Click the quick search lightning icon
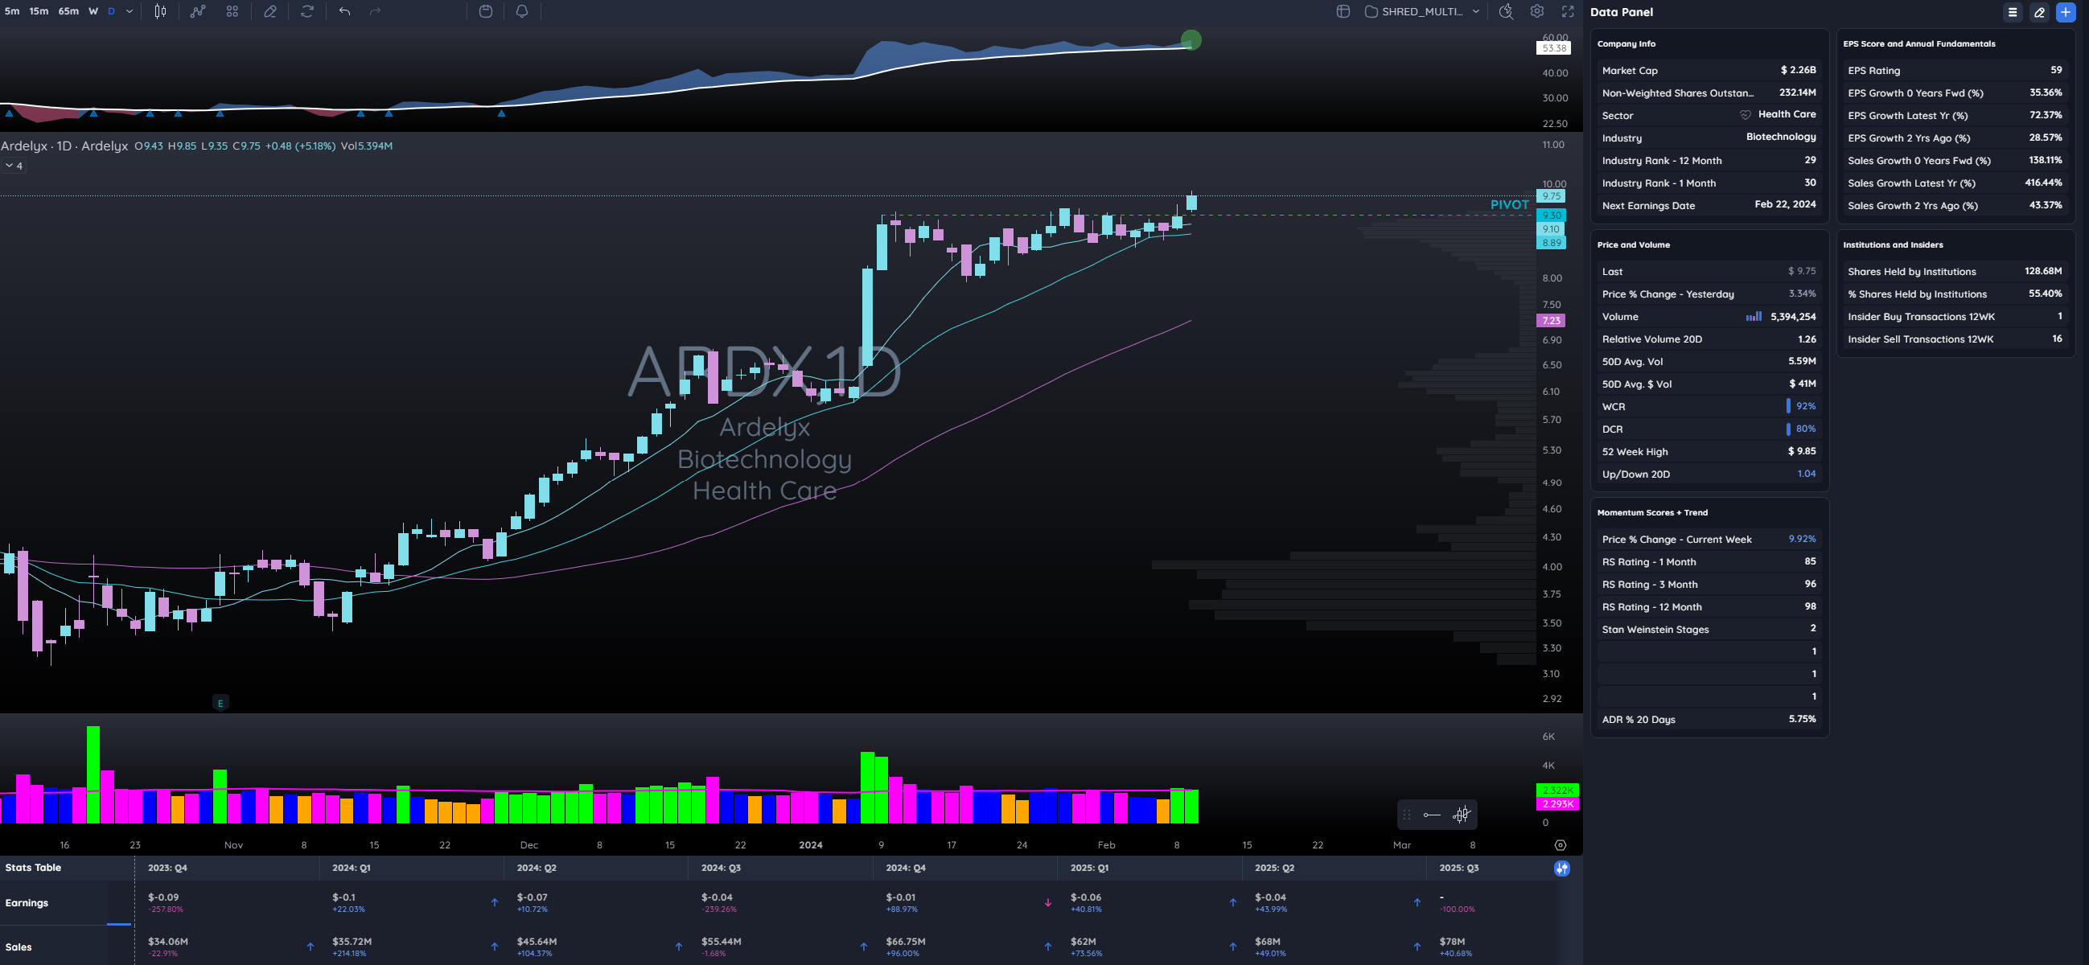Screen dimensions: 2089x965 point(1505,11)
